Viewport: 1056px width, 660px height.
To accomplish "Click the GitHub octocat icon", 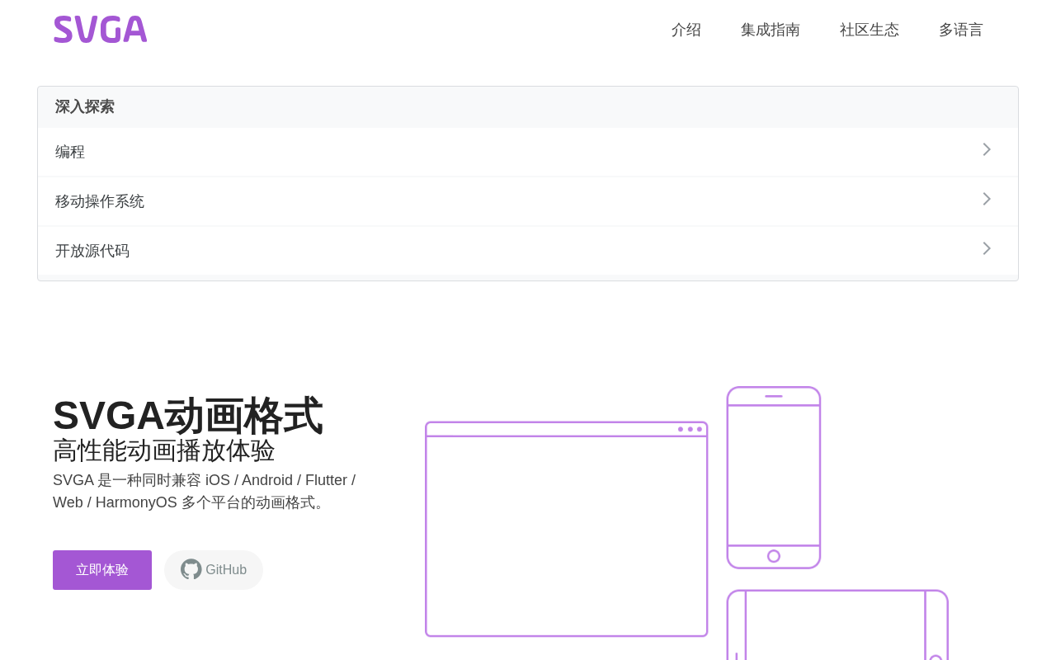I will 191,569.
